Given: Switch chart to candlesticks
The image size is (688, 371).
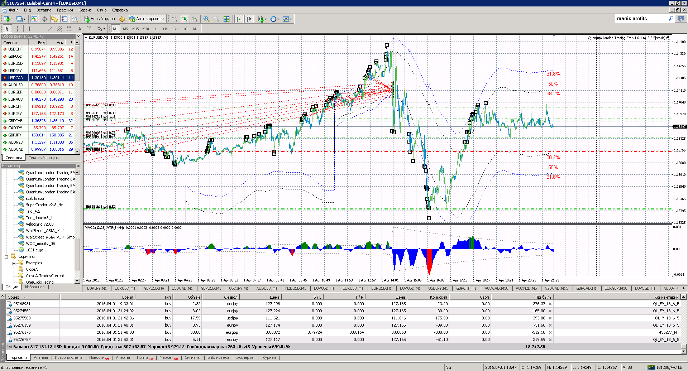Looking at the screenshot, I should [185, 19].
